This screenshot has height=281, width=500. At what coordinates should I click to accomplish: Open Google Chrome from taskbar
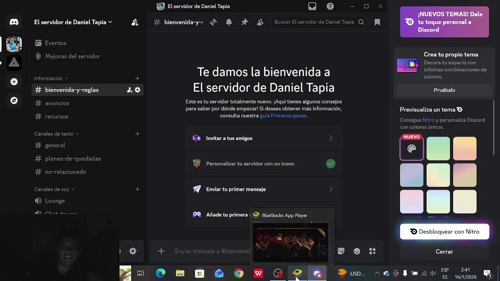pos(239,274)
